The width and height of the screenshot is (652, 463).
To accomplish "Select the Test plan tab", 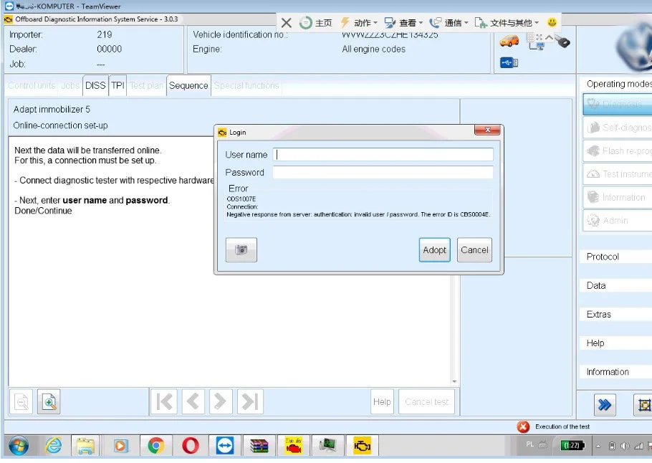I will [x=146, y=85].
